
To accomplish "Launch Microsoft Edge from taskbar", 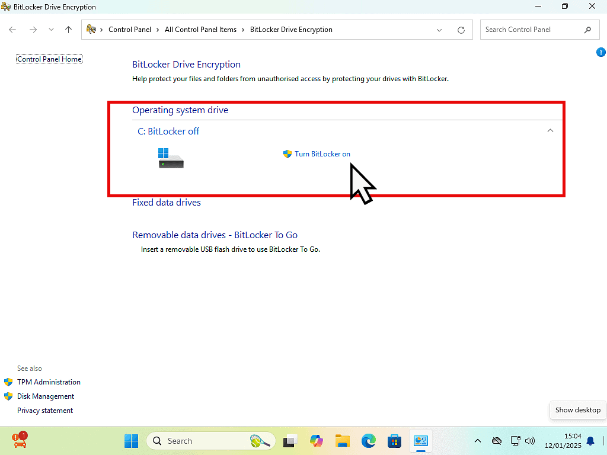I will [369, 441].
